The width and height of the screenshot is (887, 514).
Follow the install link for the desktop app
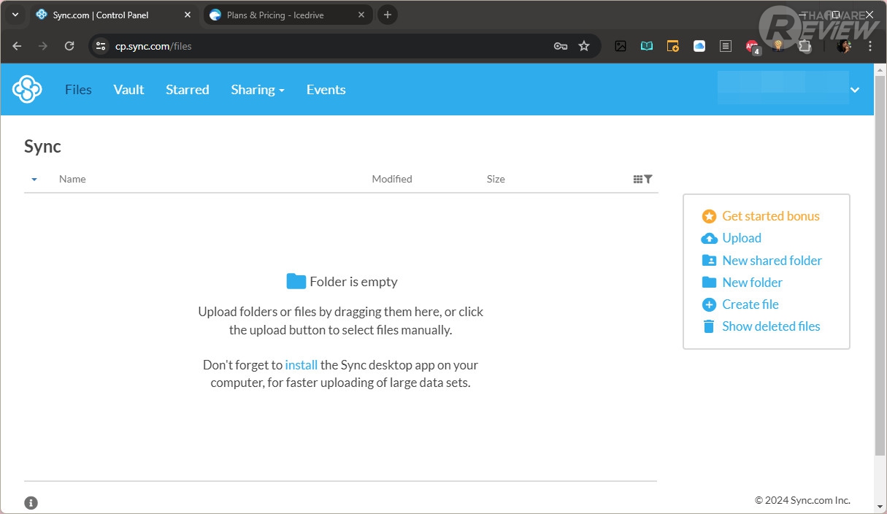tap(302, 365)
